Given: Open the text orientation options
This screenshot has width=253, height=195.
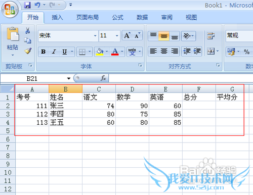Looking at the screenshot, I should (188, 36).
